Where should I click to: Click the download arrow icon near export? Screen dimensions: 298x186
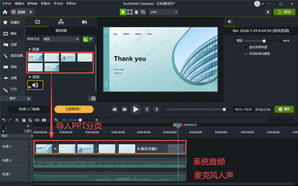click(x=268, y=12)
